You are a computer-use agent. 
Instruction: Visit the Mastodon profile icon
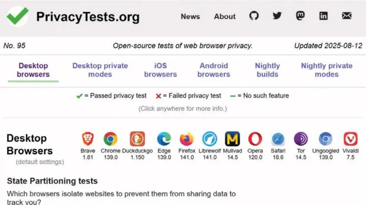pos(300,16)
